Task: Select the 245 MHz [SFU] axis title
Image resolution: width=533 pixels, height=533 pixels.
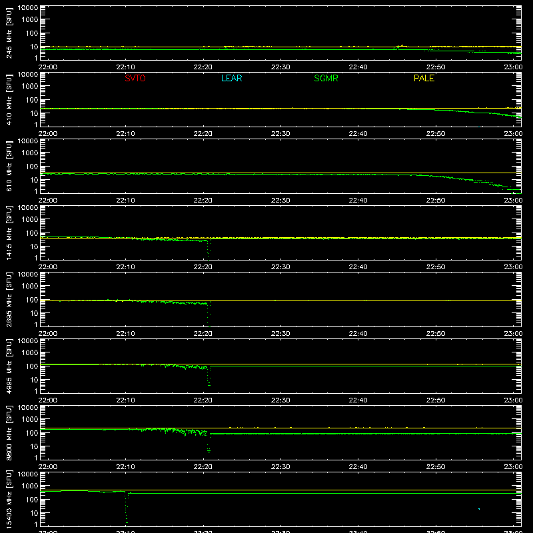Action: (x=9, y=33)
